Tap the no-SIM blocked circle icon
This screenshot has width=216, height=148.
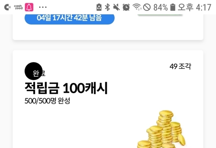(x=147, y=7)
